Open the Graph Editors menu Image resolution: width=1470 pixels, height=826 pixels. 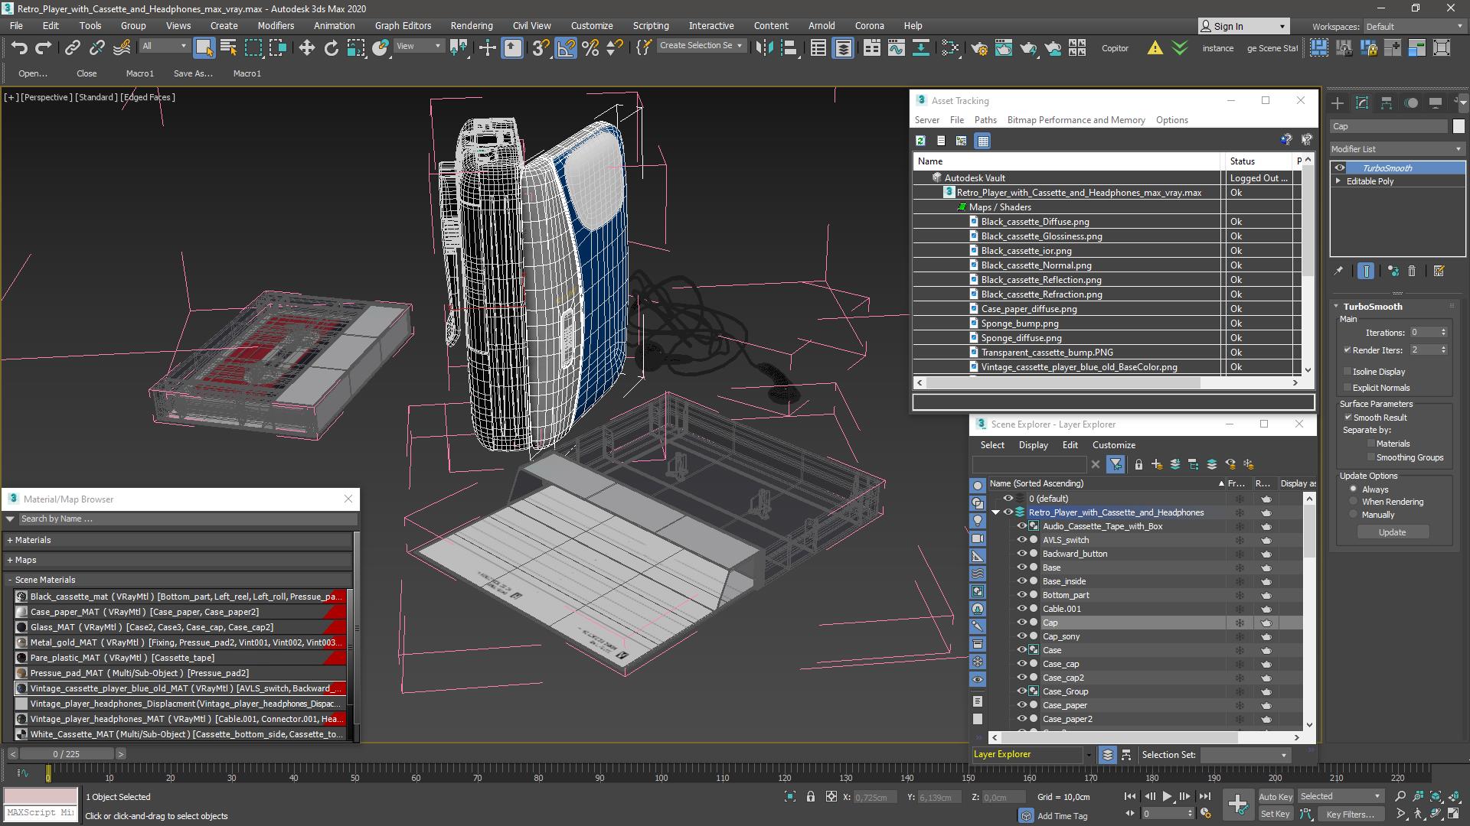(x=403, y=25)
